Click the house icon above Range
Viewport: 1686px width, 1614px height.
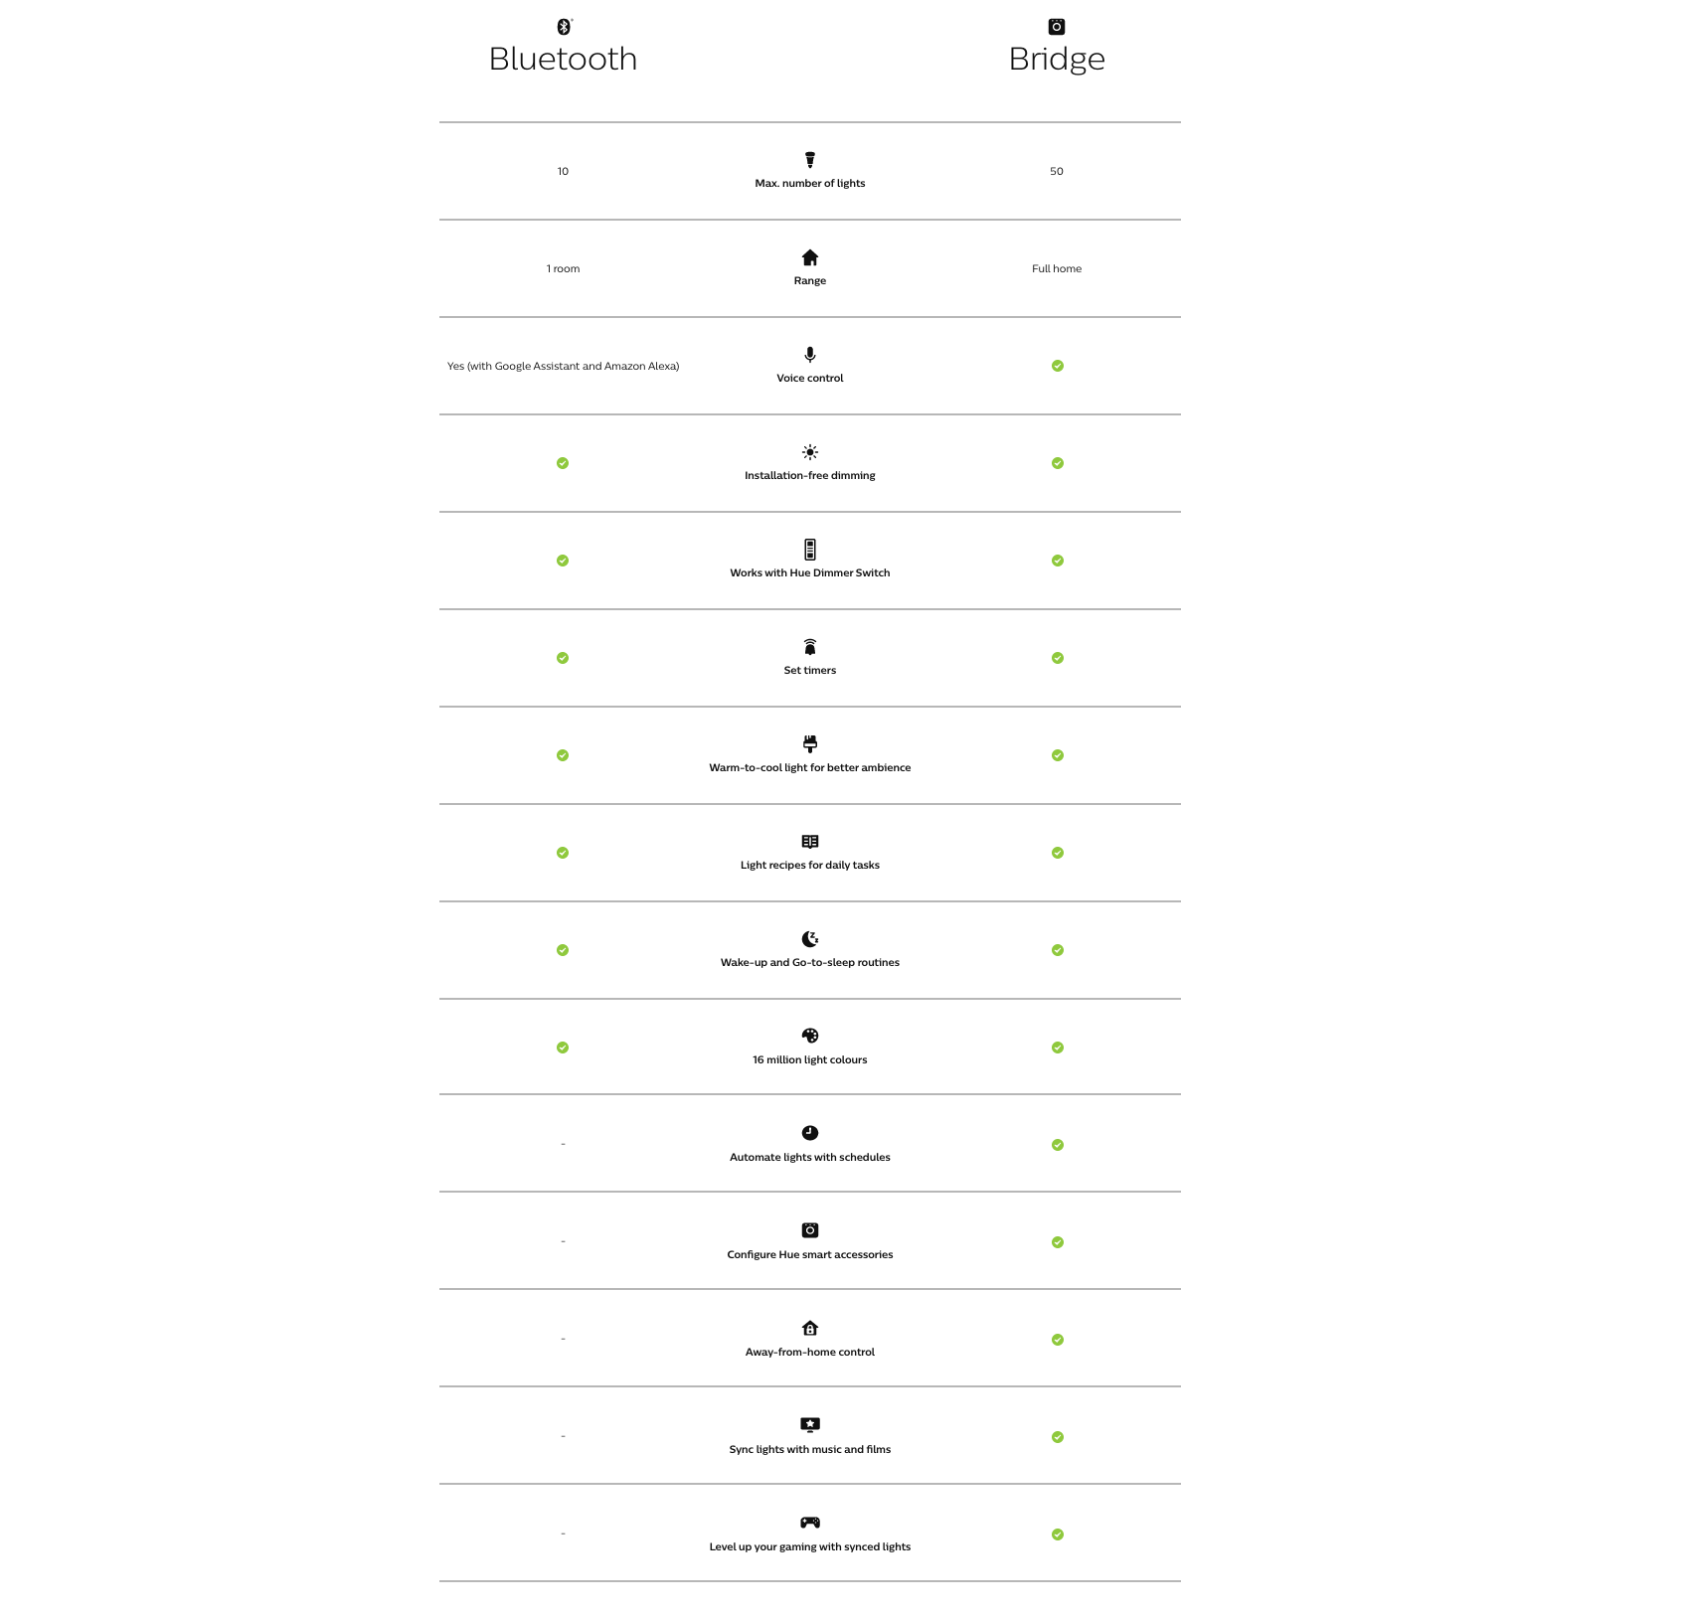[810, 257]
